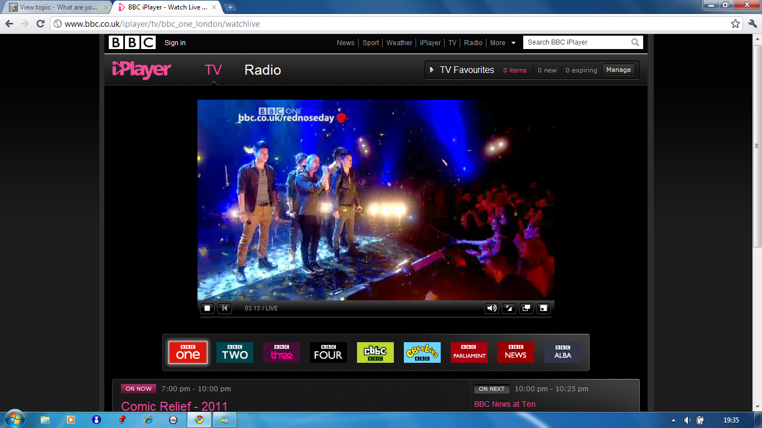The height and width of the screenshot is (428, 762).
Task: Click the restart-from-beginning player button
Action: [224, 308]
